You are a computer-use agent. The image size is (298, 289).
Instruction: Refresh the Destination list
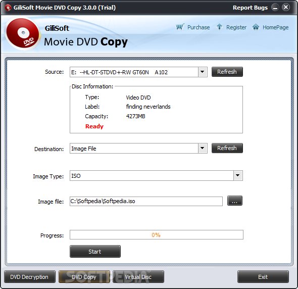[x=227, y=148]
